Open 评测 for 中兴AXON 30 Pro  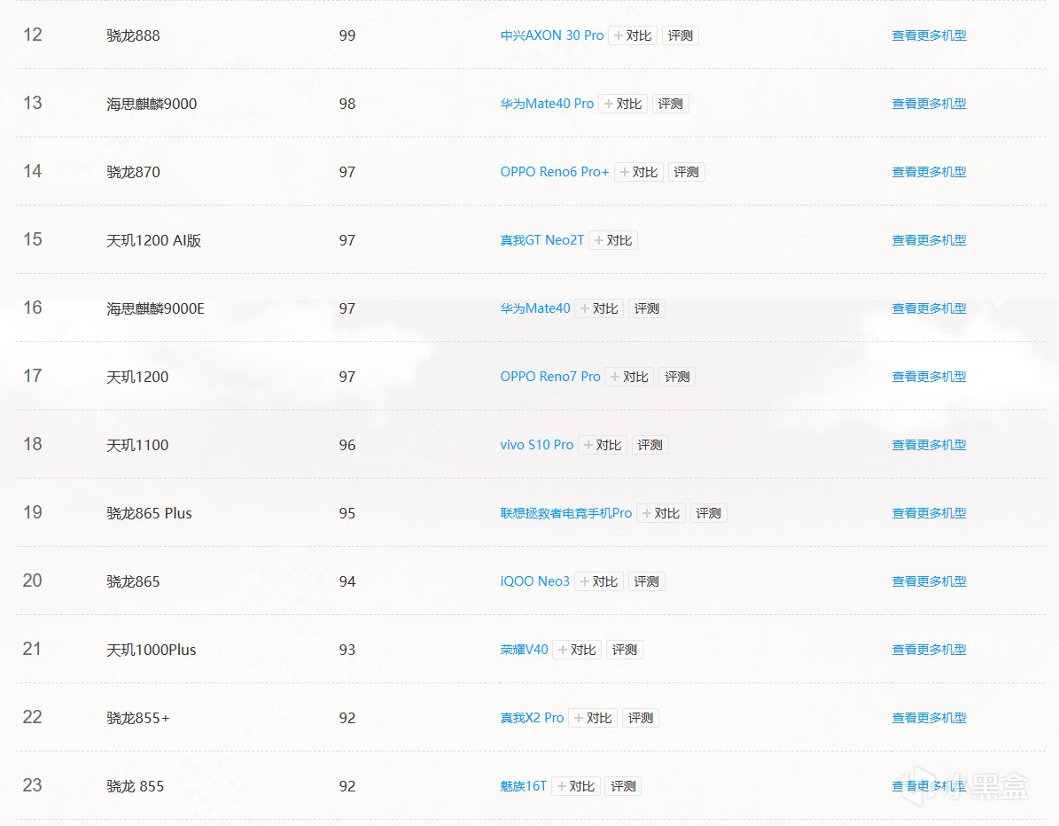coord(680,35)
